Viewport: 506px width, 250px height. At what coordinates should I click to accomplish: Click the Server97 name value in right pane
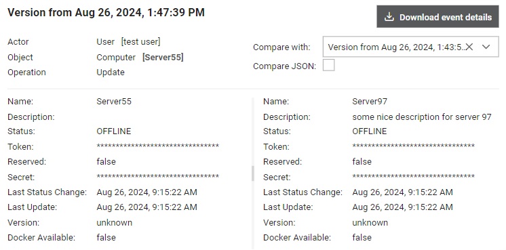coord(370,102)
